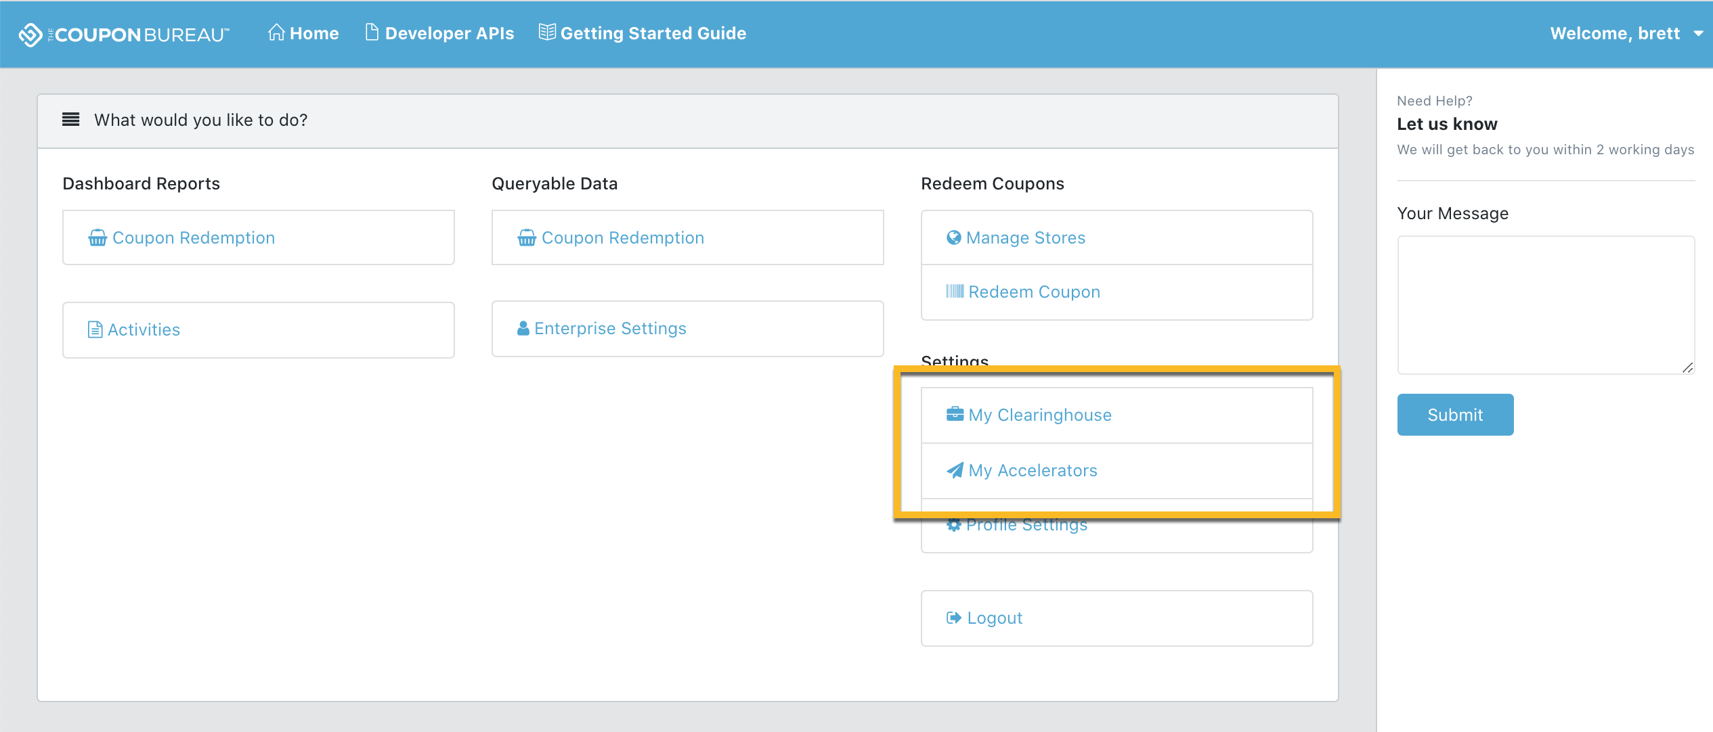Click the paper plane icon for My Accelerators
Image resolution: width=1713 pixels, height=732 pixels.
955,470
